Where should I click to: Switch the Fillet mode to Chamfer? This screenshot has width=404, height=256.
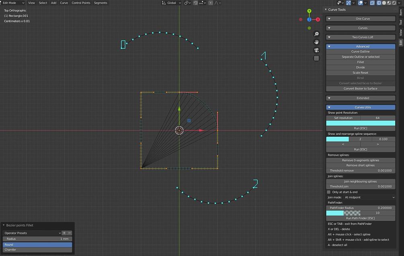coord(37,250)
